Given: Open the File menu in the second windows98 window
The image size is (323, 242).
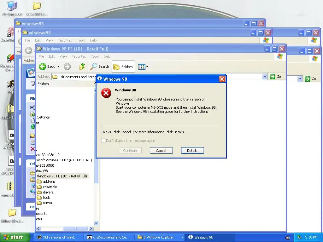Looking at the screenshot, I should (x=27, y=40).
